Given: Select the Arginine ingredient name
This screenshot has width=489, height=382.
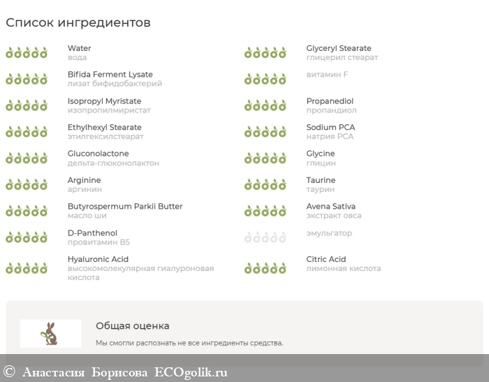Looking at the screenshot, I should coord(84,180).
